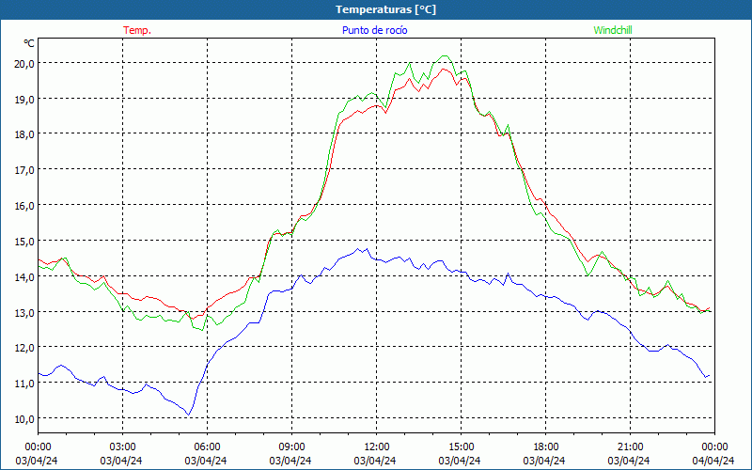
Task: Click the 12,0 y-axis value
Action: (x=24, y=348)
